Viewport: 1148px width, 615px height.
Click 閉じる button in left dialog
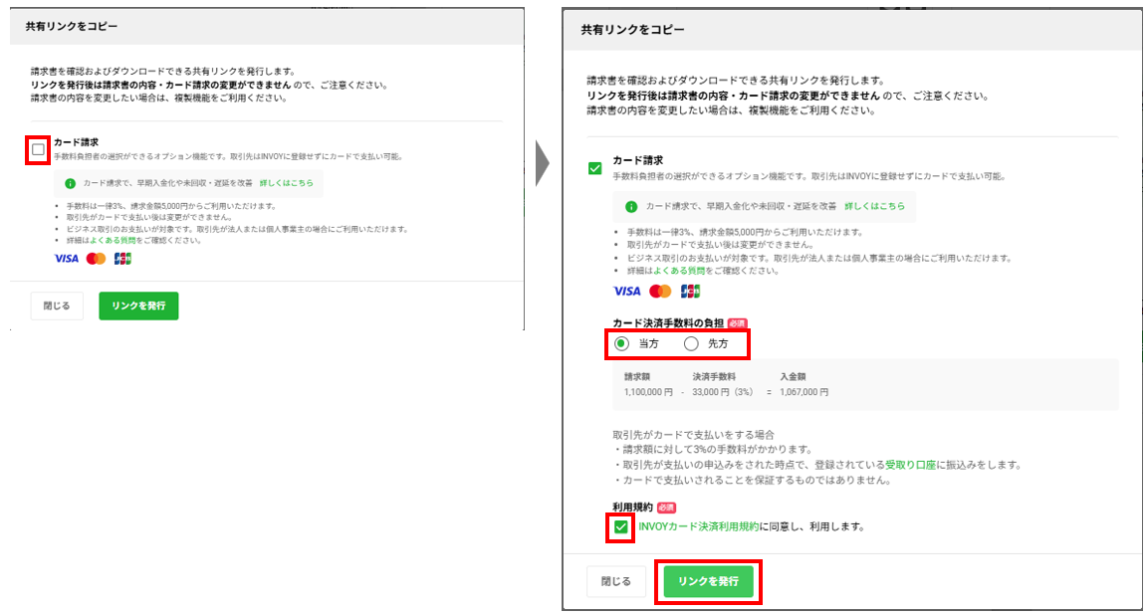click(x=57, y=307)
